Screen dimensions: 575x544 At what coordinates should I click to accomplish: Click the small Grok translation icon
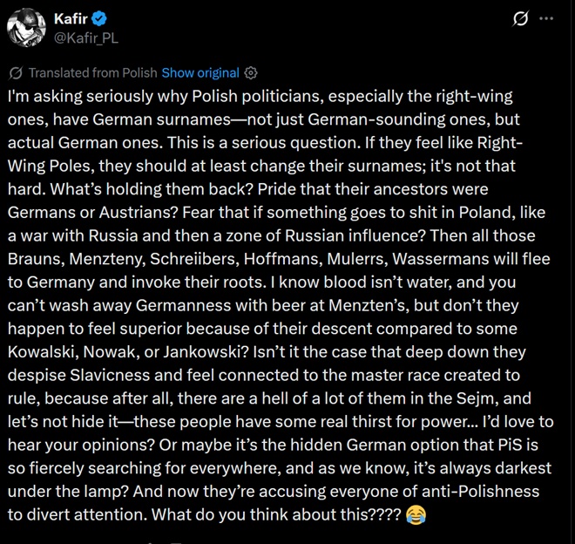pos(17,73)
